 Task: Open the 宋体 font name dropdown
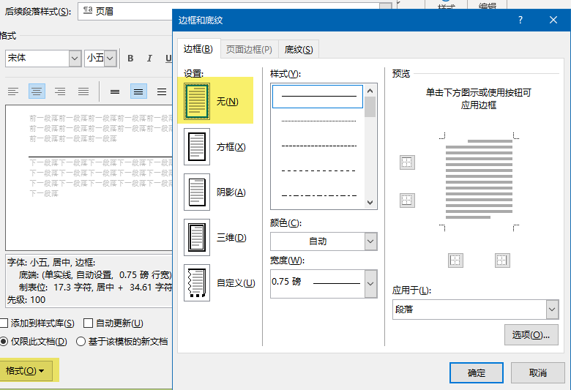pyautogui.click(x=43, y=59)
